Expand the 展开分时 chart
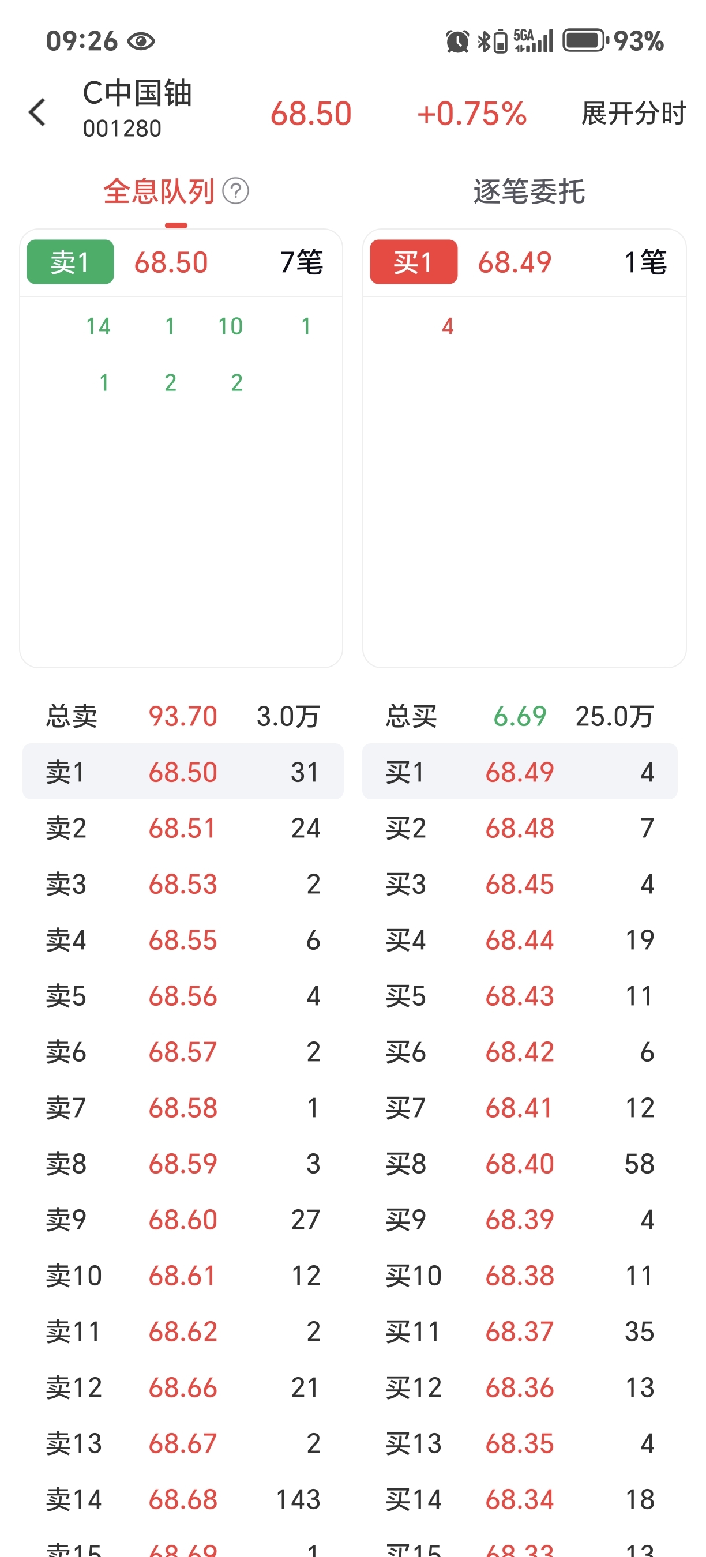706x1557 pixels. click(x=633, y=113)
